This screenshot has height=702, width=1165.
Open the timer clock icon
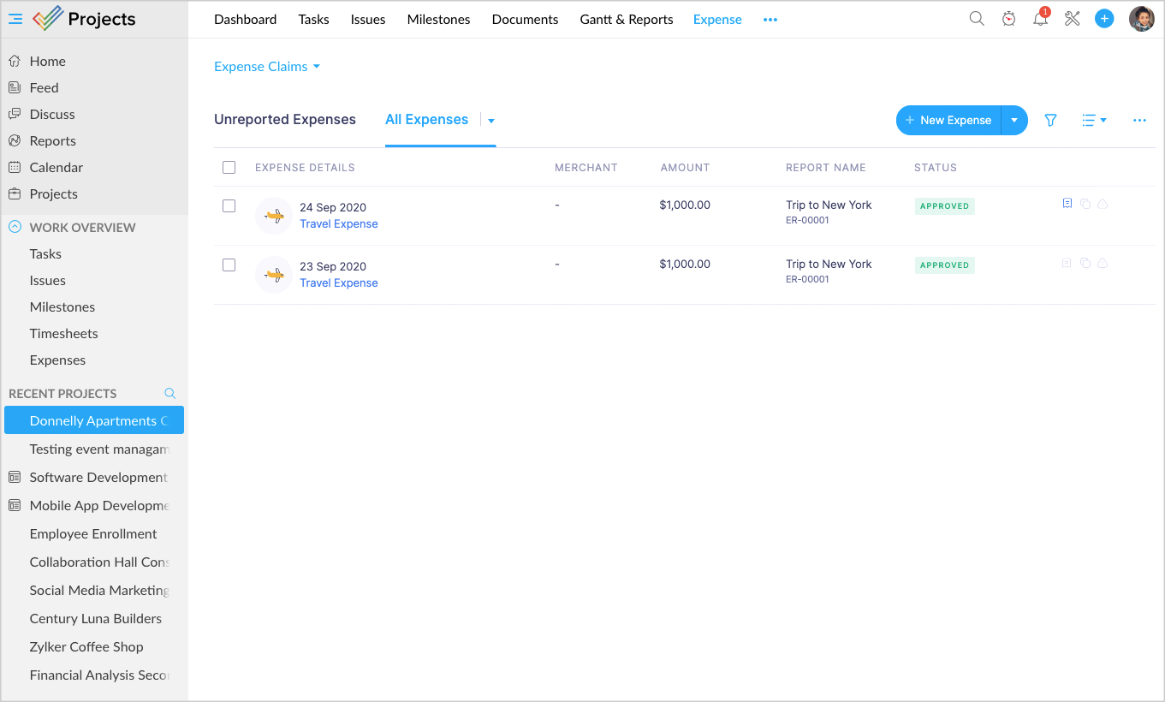tap(1008, 19)
